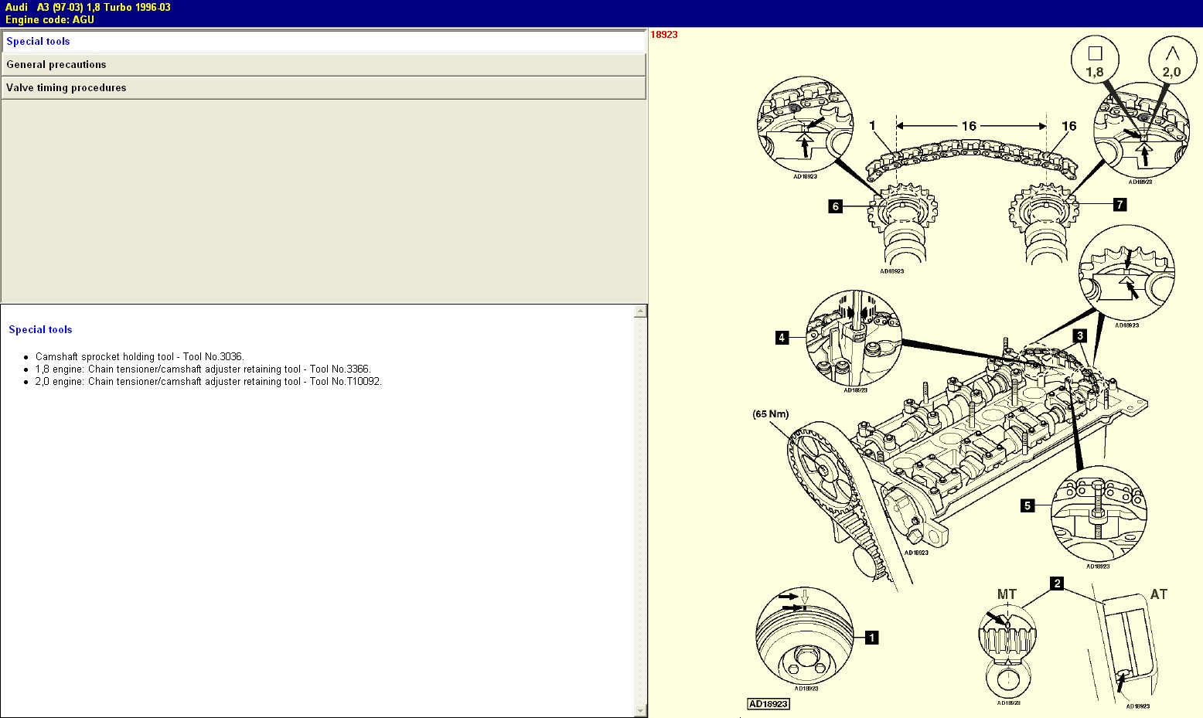
Task: Click the 1,8 engine square symbol circle
Action: click(x=1095, y=61)
